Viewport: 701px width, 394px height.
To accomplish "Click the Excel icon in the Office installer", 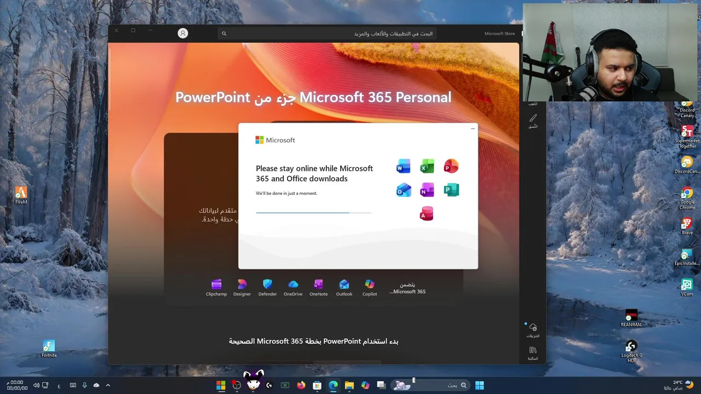I will [x=427, y=166].
